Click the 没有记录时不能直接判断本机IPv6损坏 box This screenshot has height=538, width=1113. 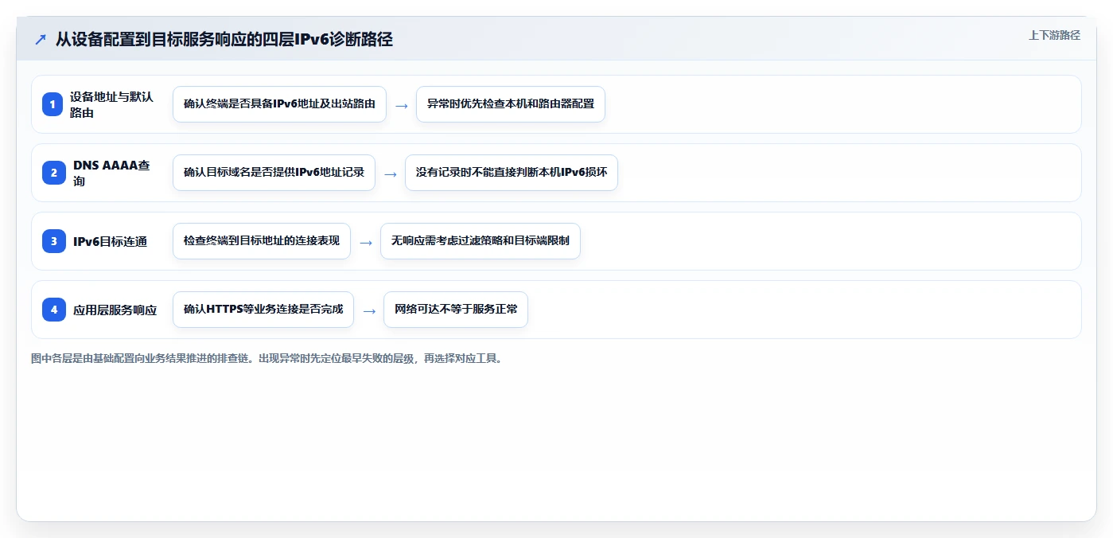coord(512,173)
